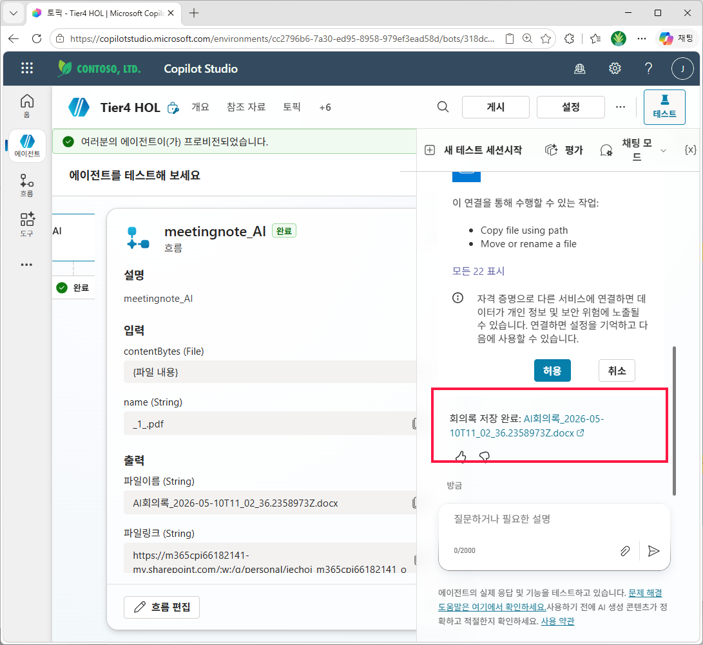Viewport: 703px width, 645px height.
Task: Click the browser refresh button
Action: pyautogui.click(x=37, y=39)
